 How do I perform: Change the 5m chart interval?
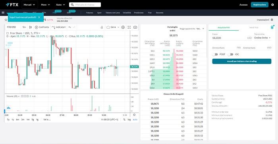(24, 27)
